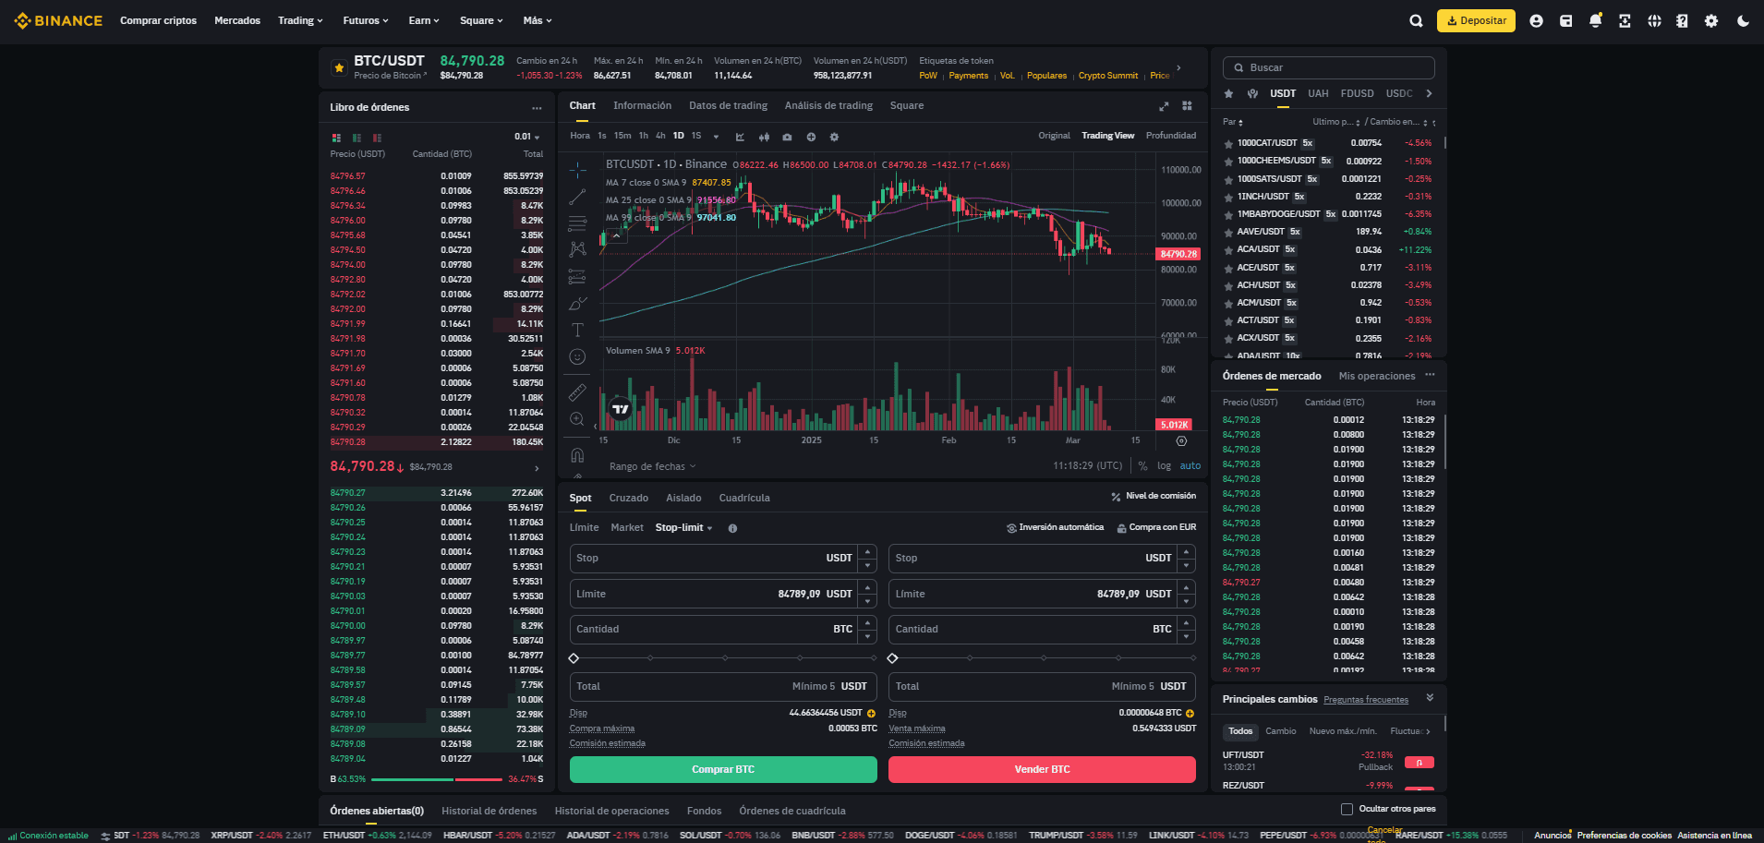
Task: Open Preguntas frecuentes link
Action: pos(1366,700)
